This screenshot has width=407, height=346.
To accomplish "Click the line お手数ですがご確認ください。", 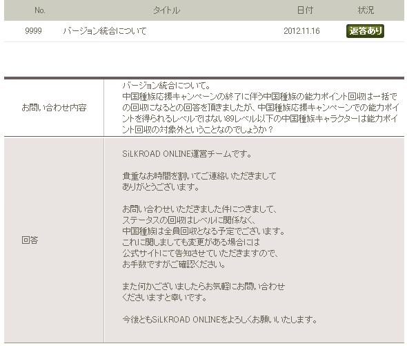I will [174, 264].
